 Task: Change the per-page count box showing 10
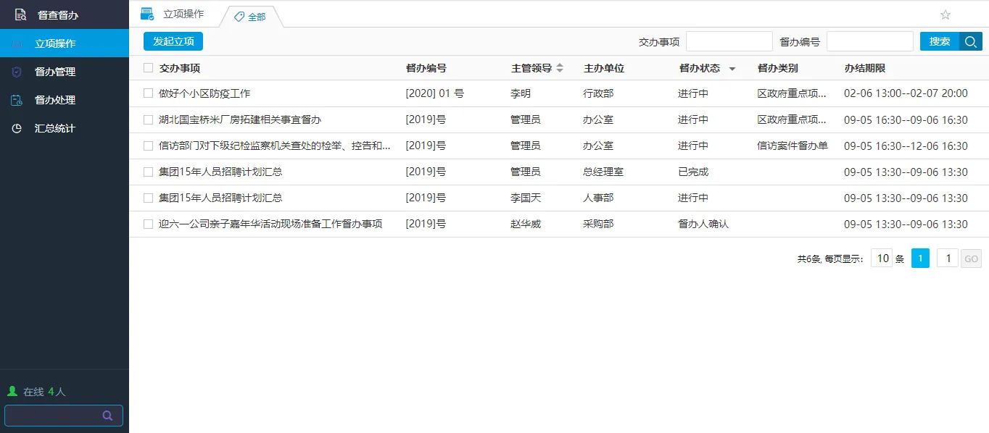881,258
